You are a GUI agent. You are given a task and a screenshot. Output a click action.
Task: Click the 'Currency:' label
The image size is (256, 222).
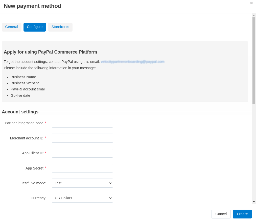[38, 198]
